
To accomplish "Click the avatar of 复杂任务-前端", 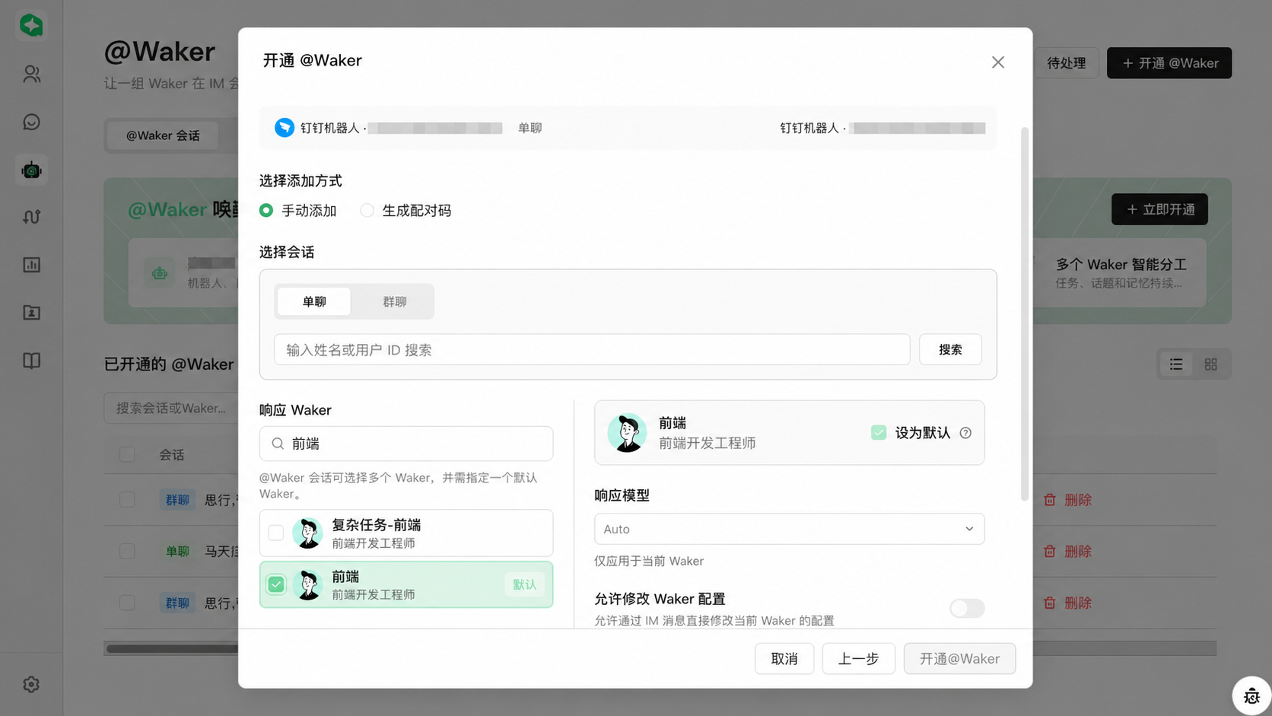I will pos(308,533).
